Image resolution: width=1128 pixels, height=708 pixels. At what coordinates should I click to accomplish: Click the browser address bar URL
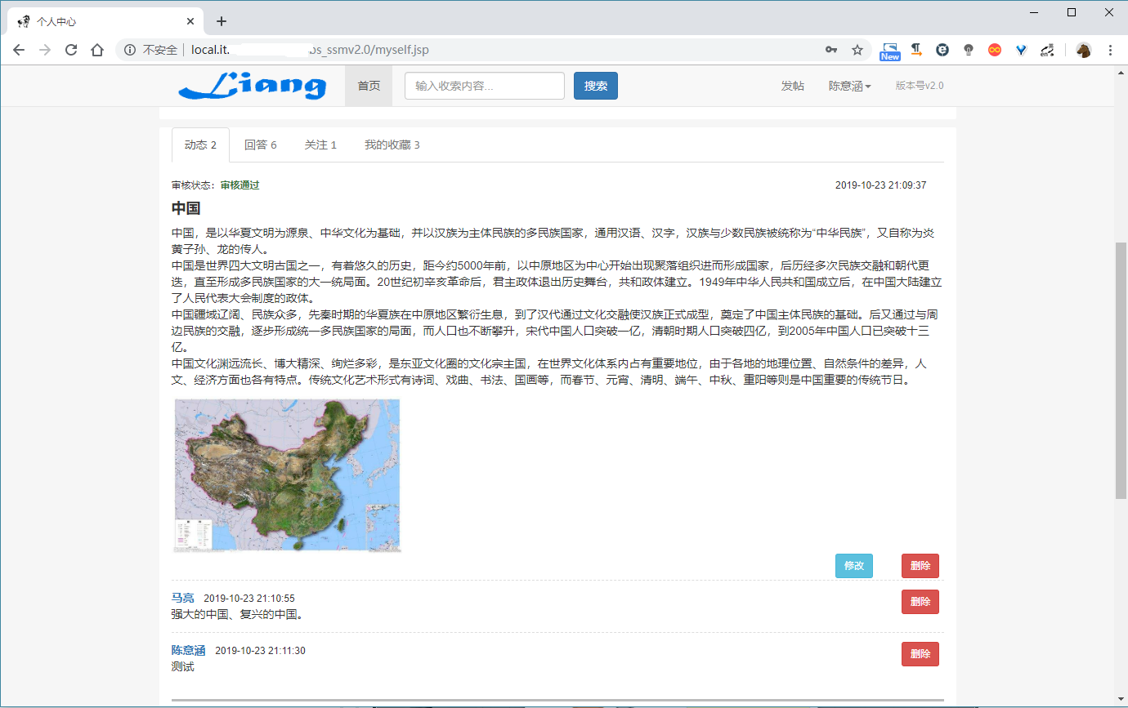pos(310,50)
